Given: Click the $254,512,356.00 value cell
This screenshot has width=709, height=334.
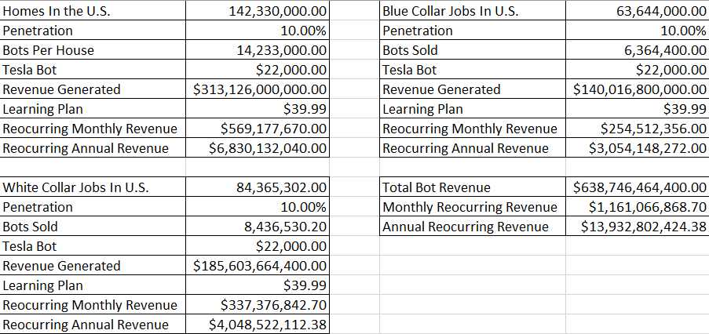Looking at the screenshot, I should (x=652, y=129).
